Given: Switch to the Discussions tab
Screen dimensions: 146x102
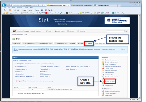Looking at the screenshot, I should [45, 43].
